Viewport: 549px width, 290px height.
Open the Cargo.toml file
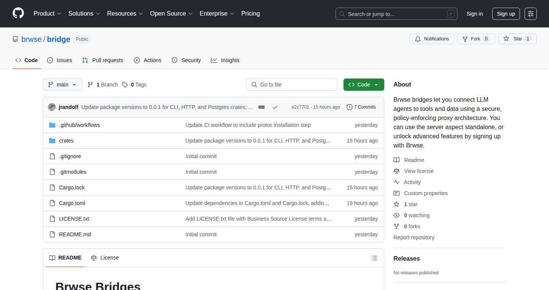point(72,203)
